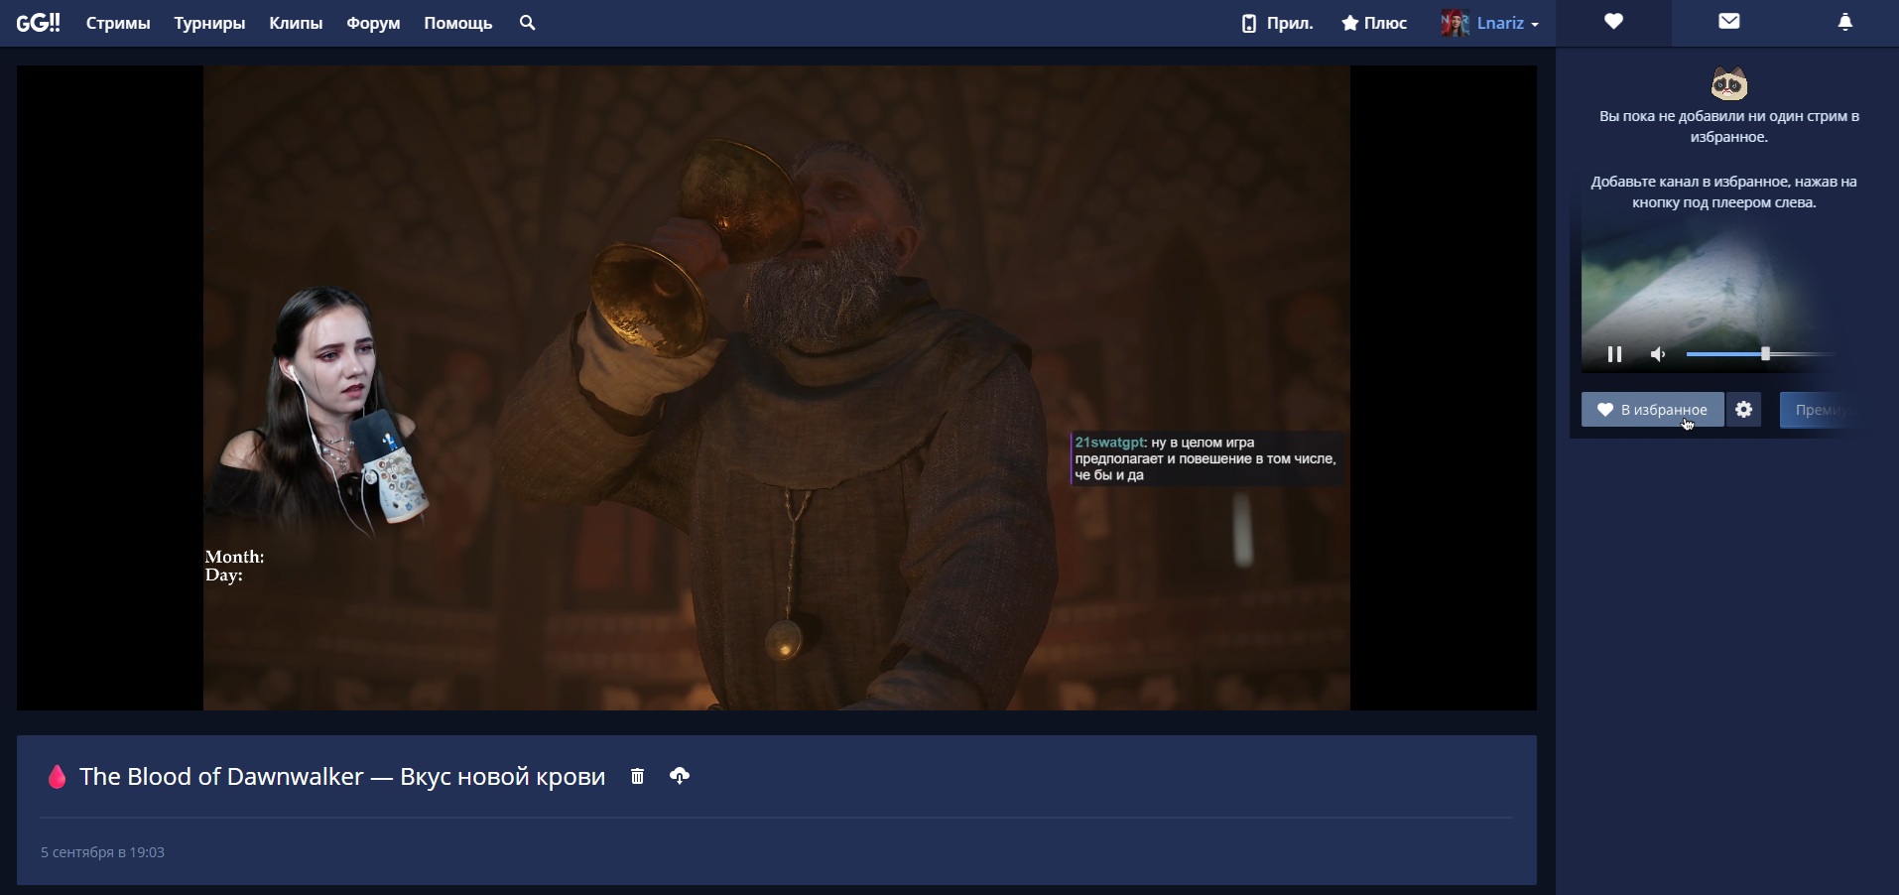Click 'В избранное' button
The height and width of the screenshot is (895, 1899).
tap(1652, 410)
